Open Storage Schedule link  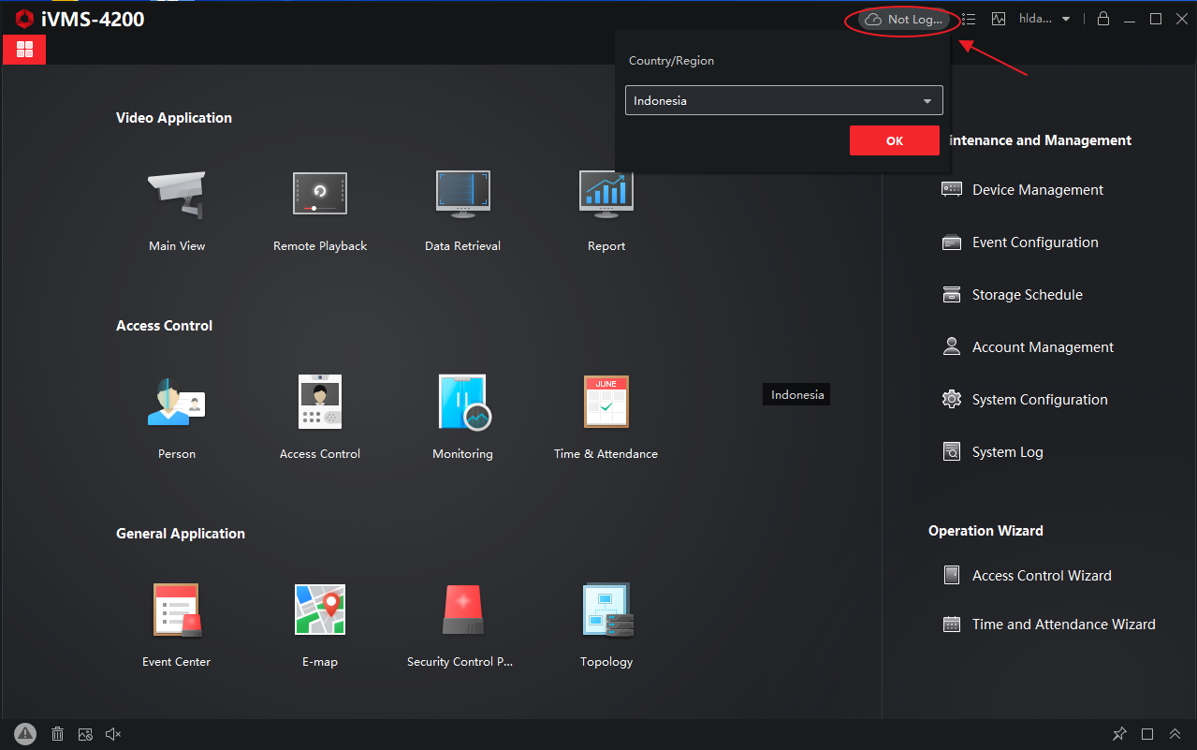pos(1028,295)
